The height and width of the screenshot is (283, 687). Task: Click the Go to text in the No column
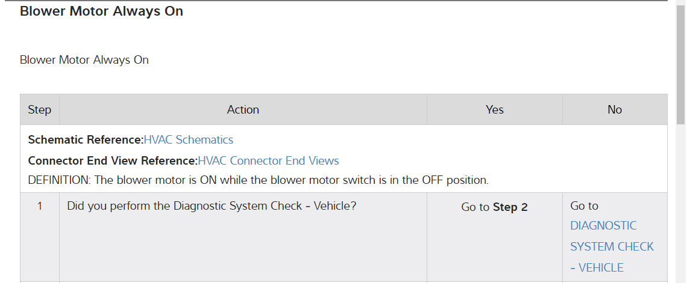tap(584, 206)
